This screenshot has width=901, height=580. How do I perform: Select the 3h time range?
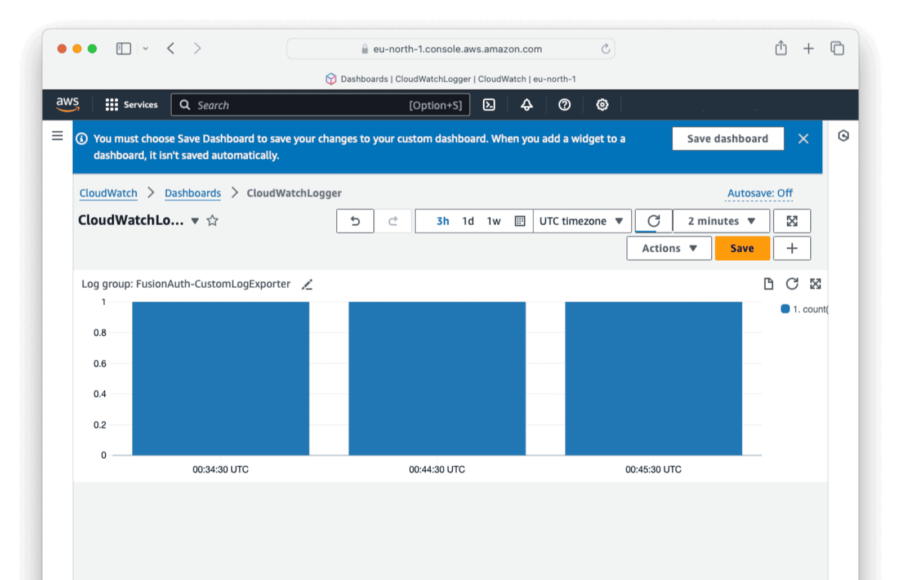[443, 221]
